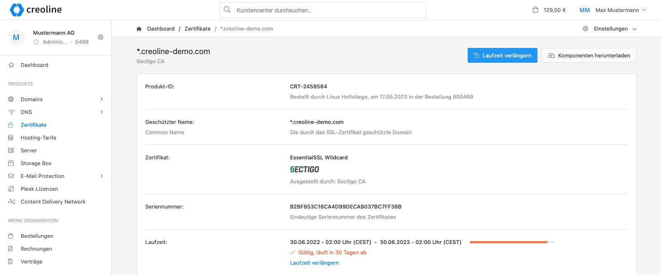This screenshot has height=275, width=661.
Task: Click the DNS wifi icon
Action: tap(11, 112)
